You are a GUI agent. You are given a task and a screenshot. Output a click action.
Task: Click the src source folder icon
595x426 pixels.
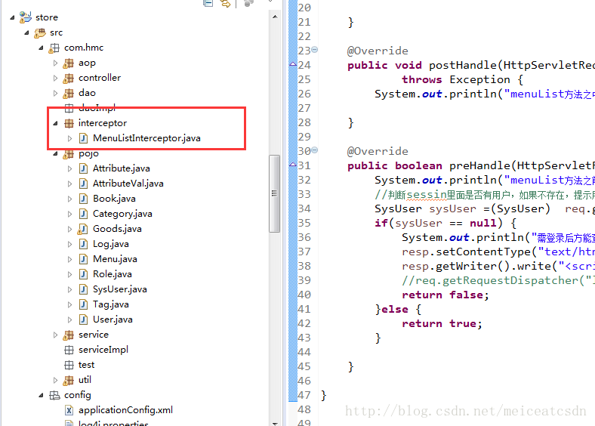pos(40,33)
